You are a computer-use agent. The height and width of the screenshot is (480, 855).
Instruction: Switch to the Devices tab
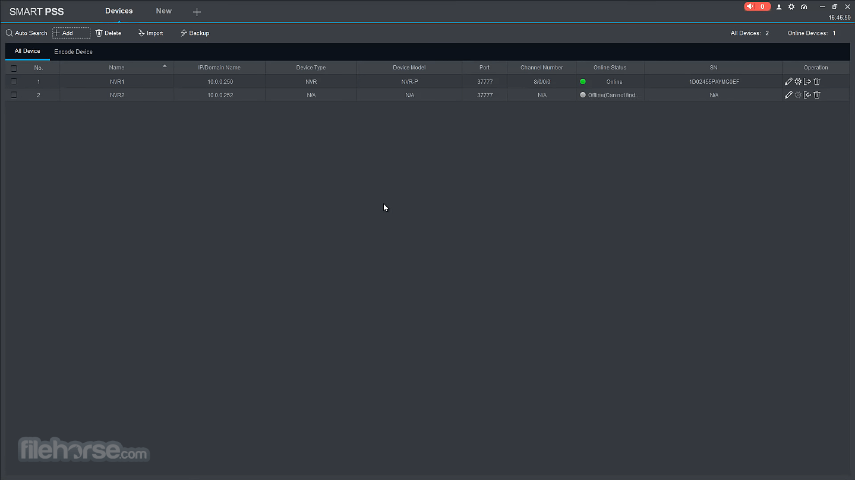click(119, 11)
